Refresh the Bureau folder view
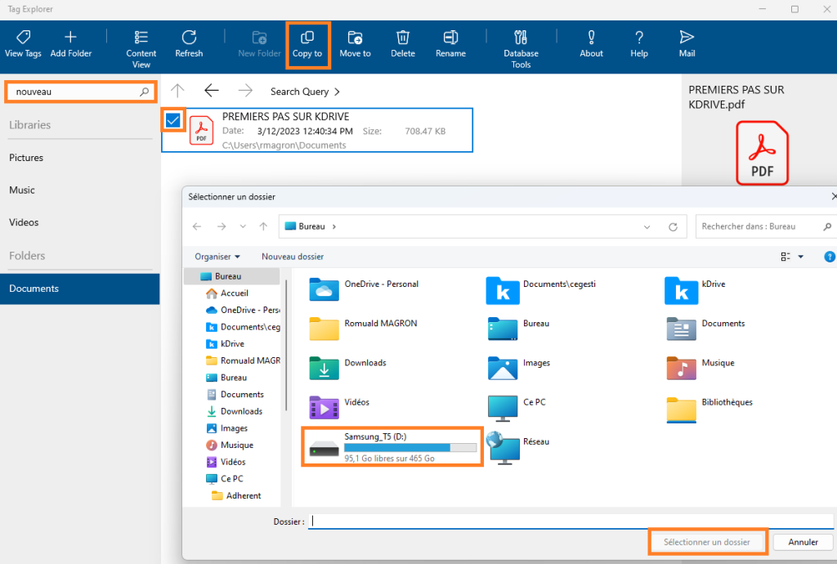The width and height of the screenshot is (837, 564). pyautogui.click(x=674, y=226)
